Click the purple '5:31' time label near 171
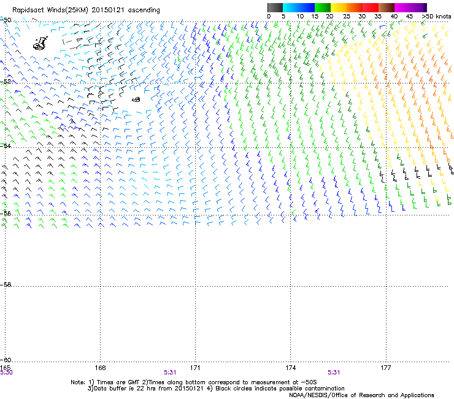 170,373
